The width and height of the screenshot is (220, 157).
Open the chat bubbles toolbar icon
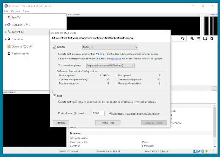(x=192, y=39)
